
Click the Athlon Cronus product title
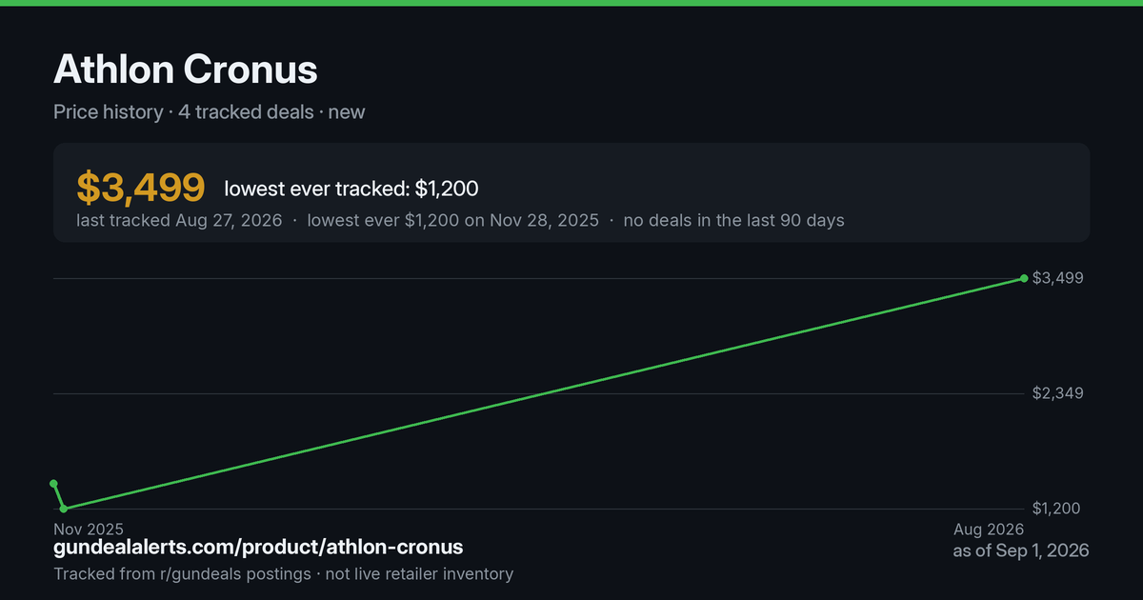(186, 70)
